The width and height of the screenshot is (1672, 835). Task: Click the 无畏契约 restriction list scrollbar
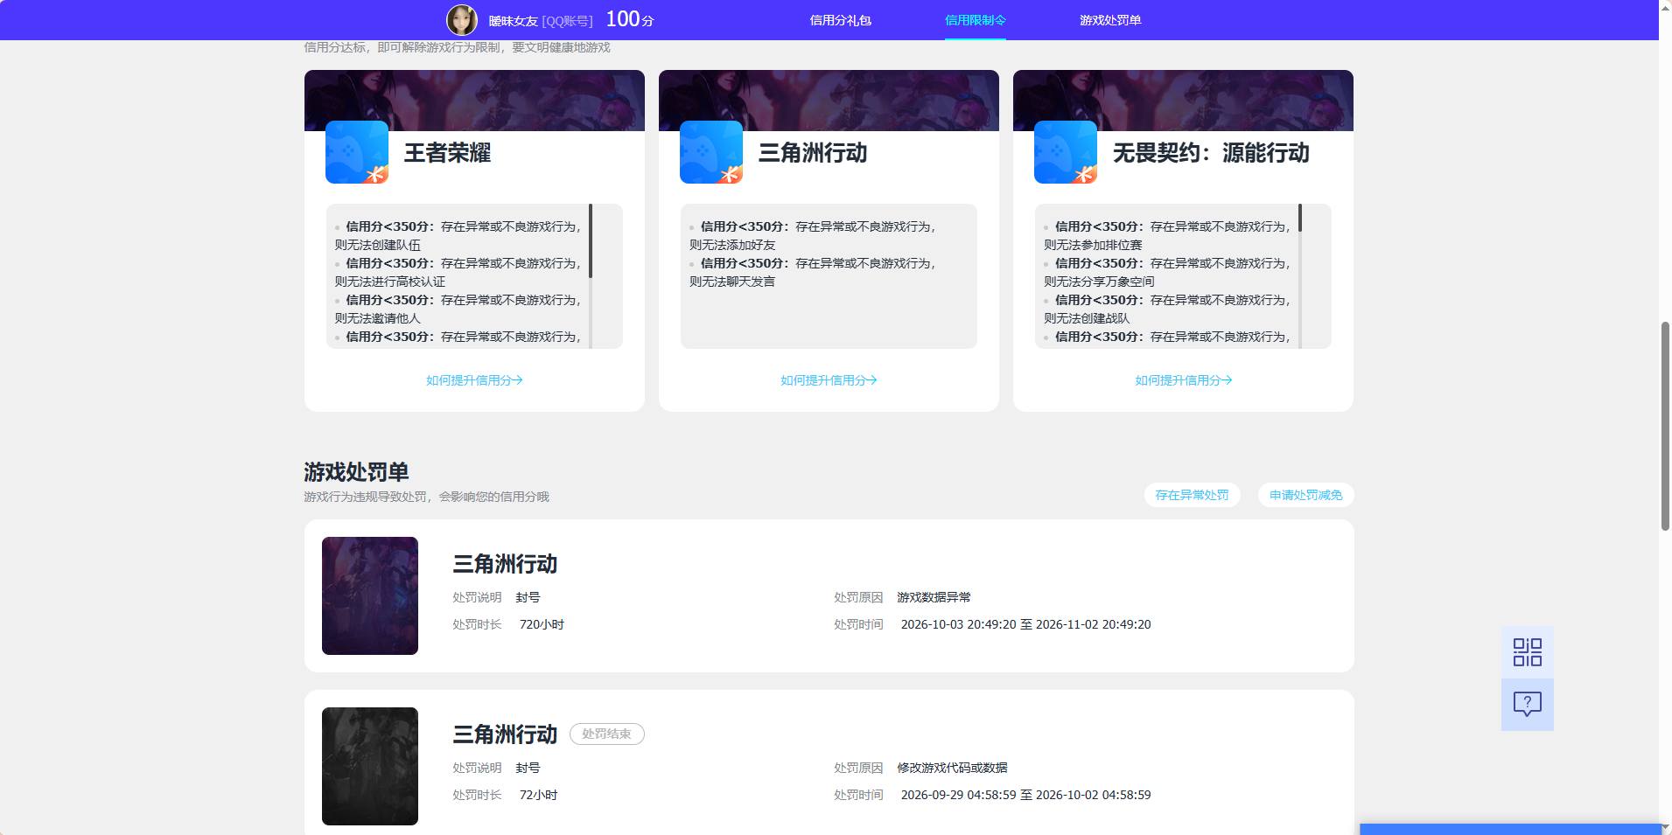pyautogui.click(x=1300, y=219)
